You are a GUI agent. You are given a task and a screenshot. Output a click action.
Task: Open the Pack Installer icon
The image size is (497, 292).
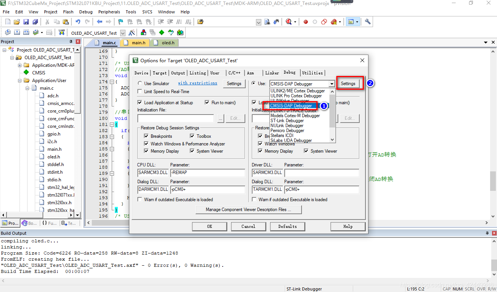pyautogui.click(x=180, y=32)
